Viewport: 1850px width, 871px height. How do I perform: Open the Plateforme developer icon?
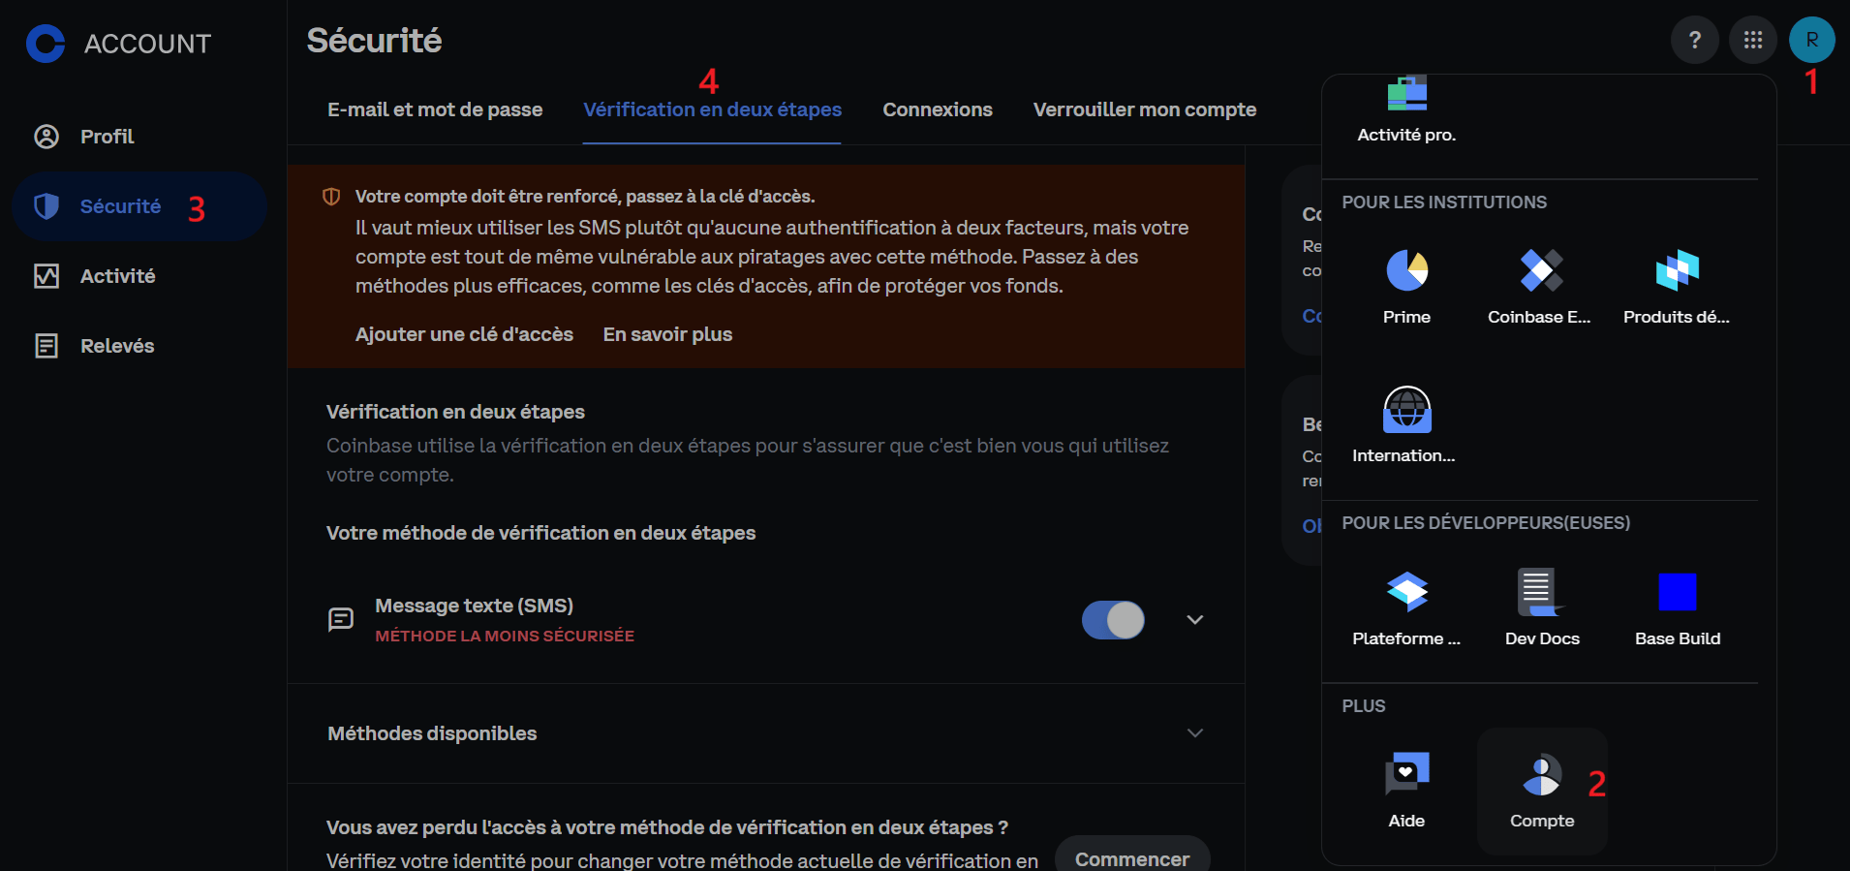pyautogui.click(x=1407, y=591)
